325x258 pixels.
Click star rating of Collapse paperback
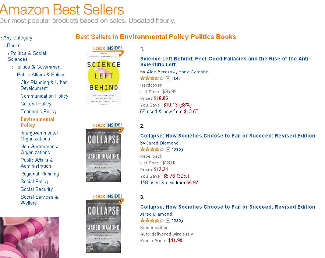click(x=152, y=150)
